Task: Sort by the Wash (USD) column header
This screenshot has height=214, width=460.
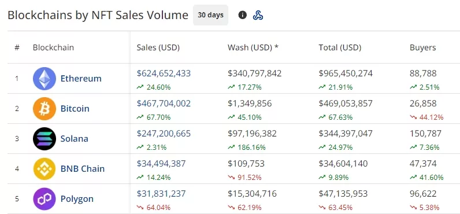Action: coord(253,47)
